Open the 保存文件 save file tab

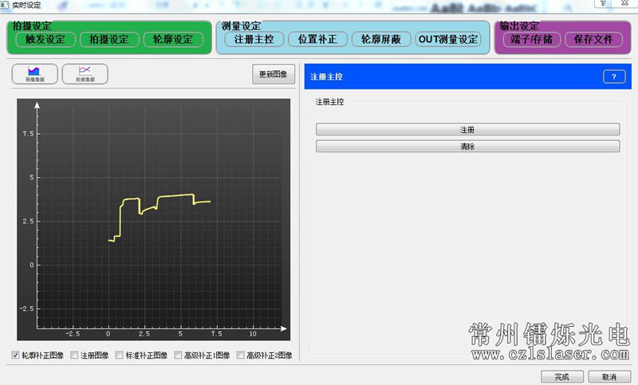point(594,39)
